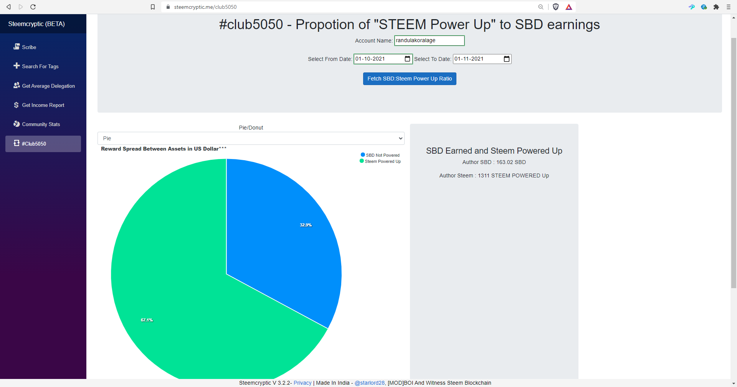Open the browser hamburger menu
This screenshot has height=387, width=737.
point(729,7)
